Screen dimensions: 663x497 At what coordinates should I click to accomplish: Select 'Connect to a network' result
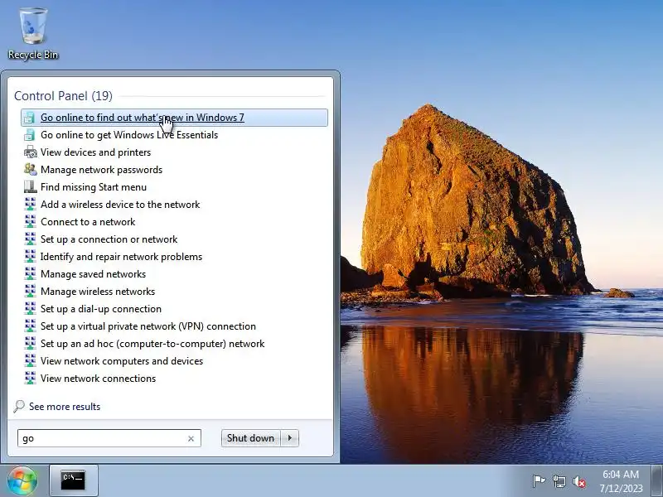tap(174, 222)
